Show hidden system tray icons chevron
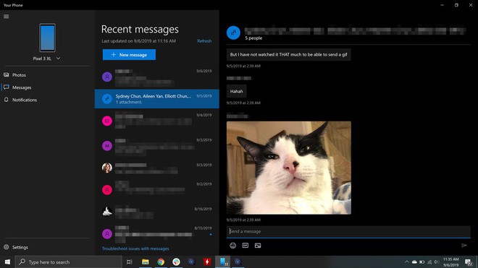 [407, 262]
